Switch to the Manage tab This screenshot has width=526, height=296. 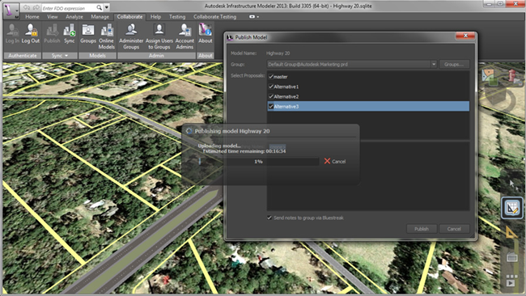[100, 17]
